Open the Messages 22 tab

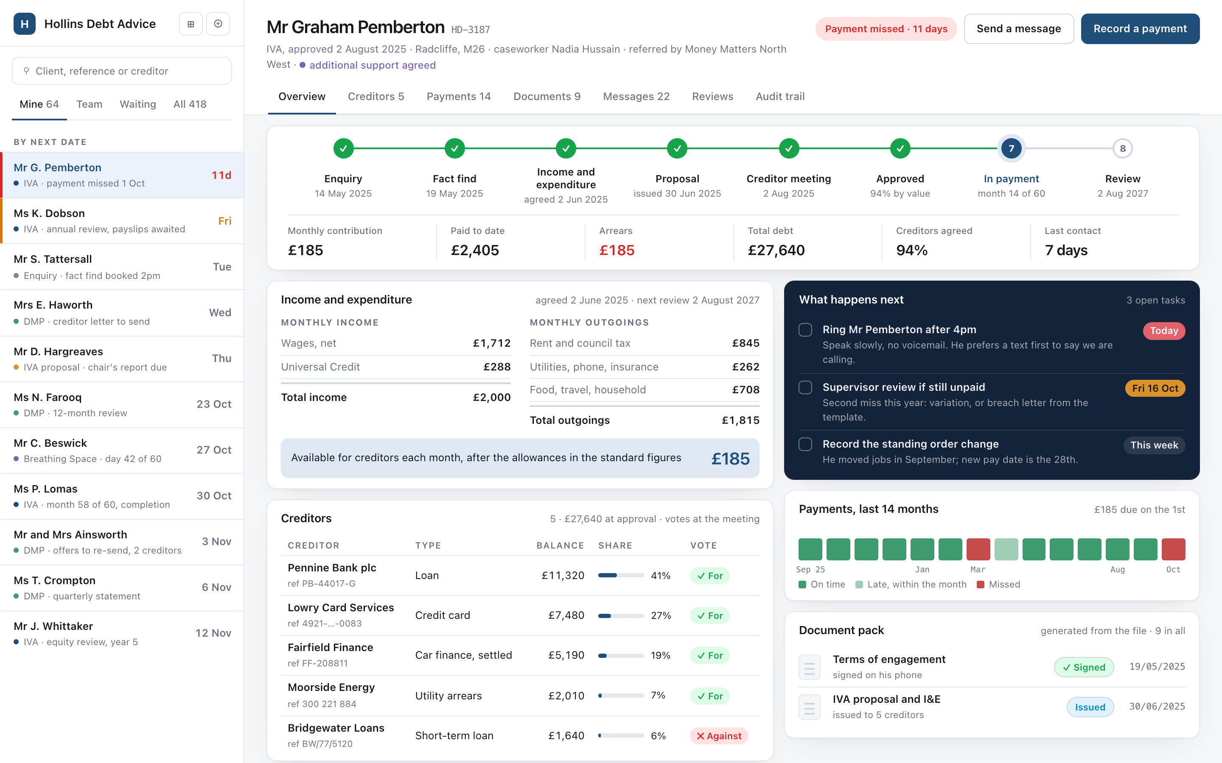coord(636,96)
